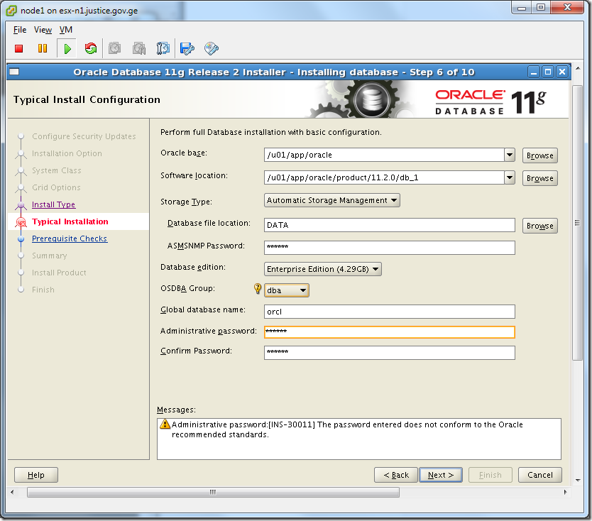Open the OSDBA Group dropdown
Screen dimensions: 592x521
(302, 290)
